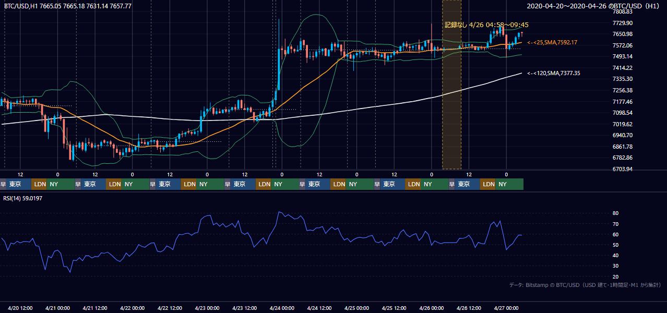Click the 4/24 12:00 time axis label
This screenshot has height=313, width=667.
[319, 308]
